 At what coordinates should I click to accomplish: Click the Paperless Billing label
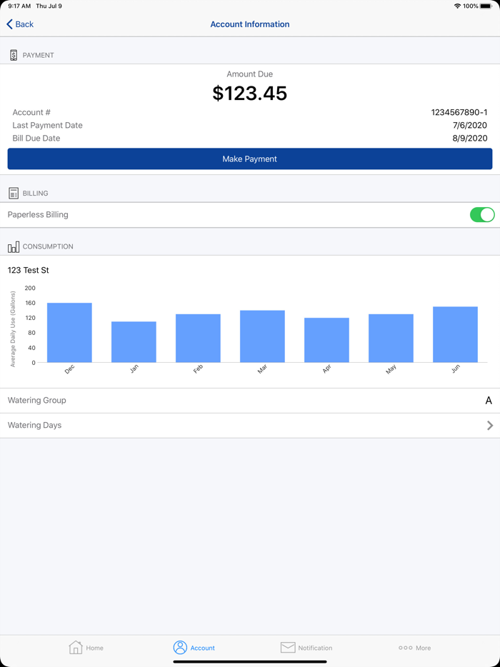click(38, 215)
